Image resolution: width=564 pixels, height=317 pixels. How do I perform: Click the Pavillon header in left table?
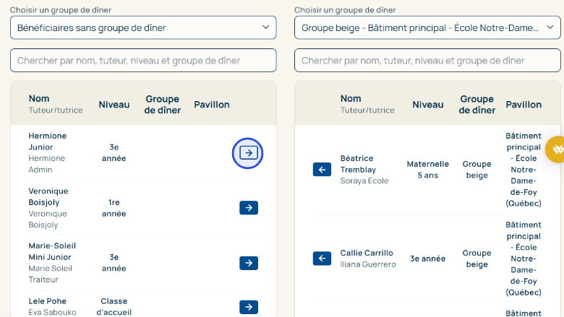212,105
